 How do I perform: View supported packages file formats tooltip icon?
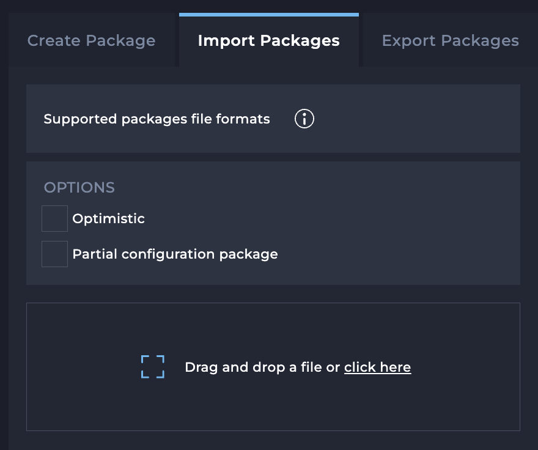304,119
